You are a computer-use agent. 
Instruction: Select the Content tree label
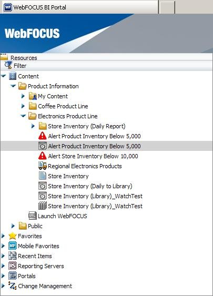[28, 76]
